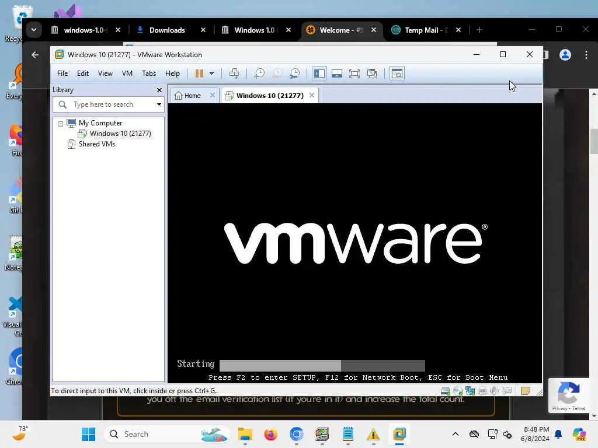Image resolution: width=598 pixels, height=448 pixels.
Task: Open the library search filter dropdown
Action: pyautogui.click(x=159, y=104)
